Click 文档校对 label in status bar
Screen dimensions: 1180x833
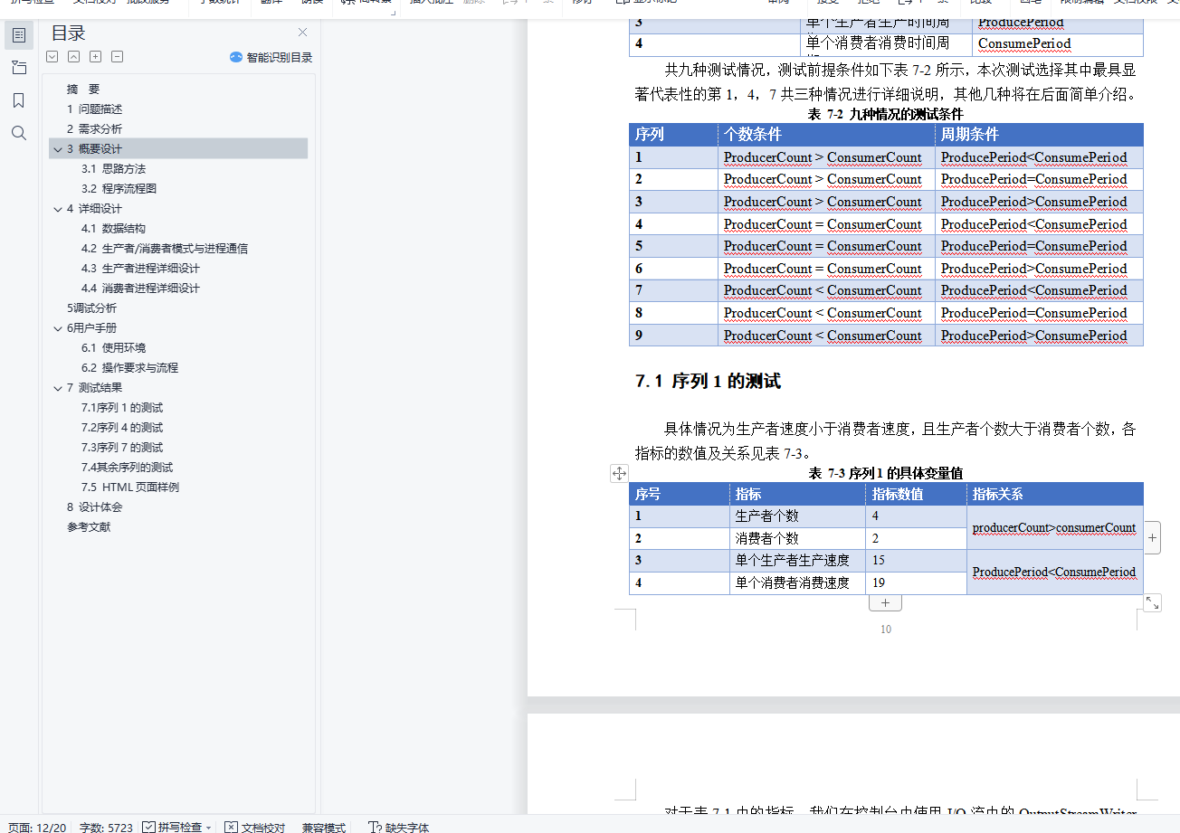click(263, 827)
